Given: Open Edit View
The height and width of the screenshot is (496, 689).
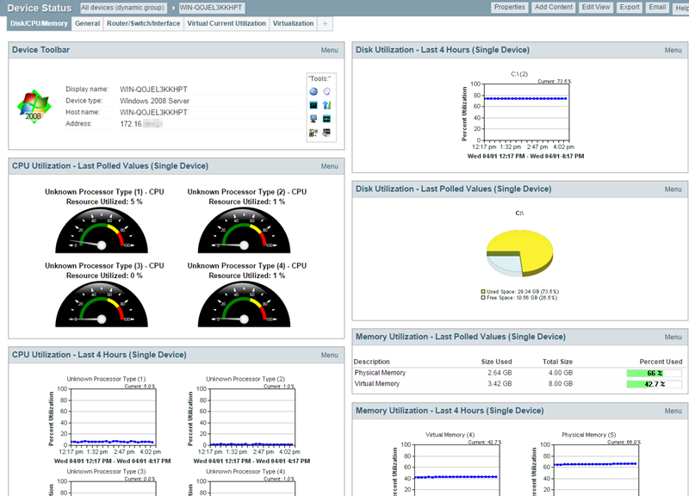Looking at the screenshot, I should pyautogui.click(x=596, y=7).
